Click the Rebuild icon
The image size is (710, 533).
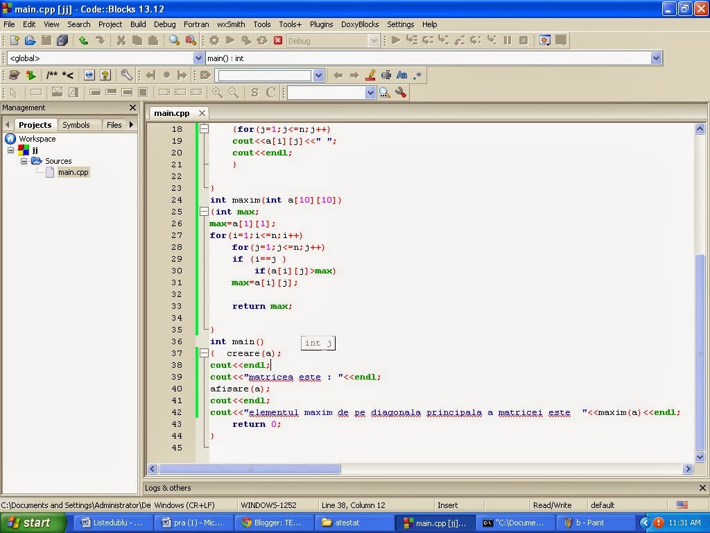point(262,41)
